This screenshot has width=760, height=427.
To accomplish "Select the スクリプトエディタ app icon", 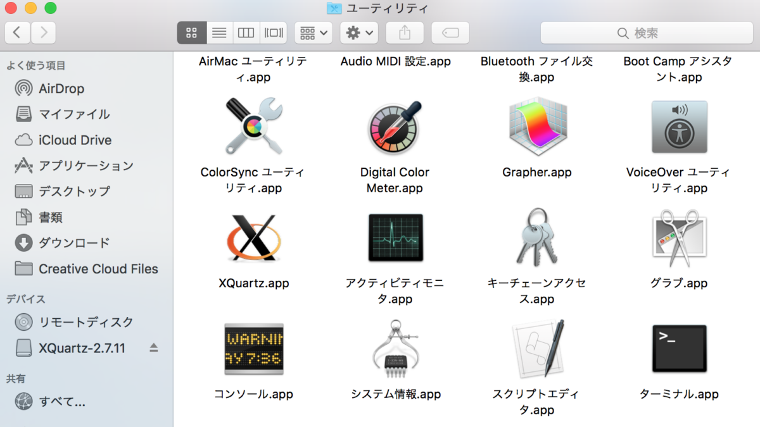I will click(x=537, y=349).
